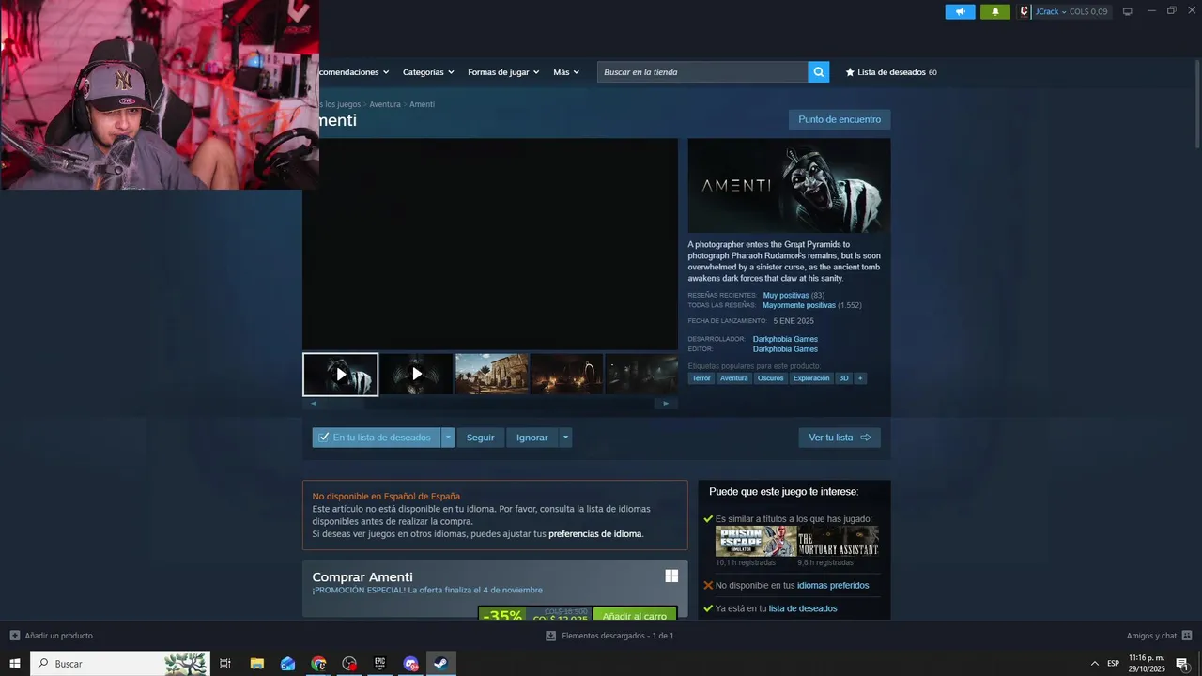Image resolution: width=1202 pixels, height=676 pixels.
Task: Select the first trailer video thumbnail
Action: pyautogui.click(x=340, y=375)
